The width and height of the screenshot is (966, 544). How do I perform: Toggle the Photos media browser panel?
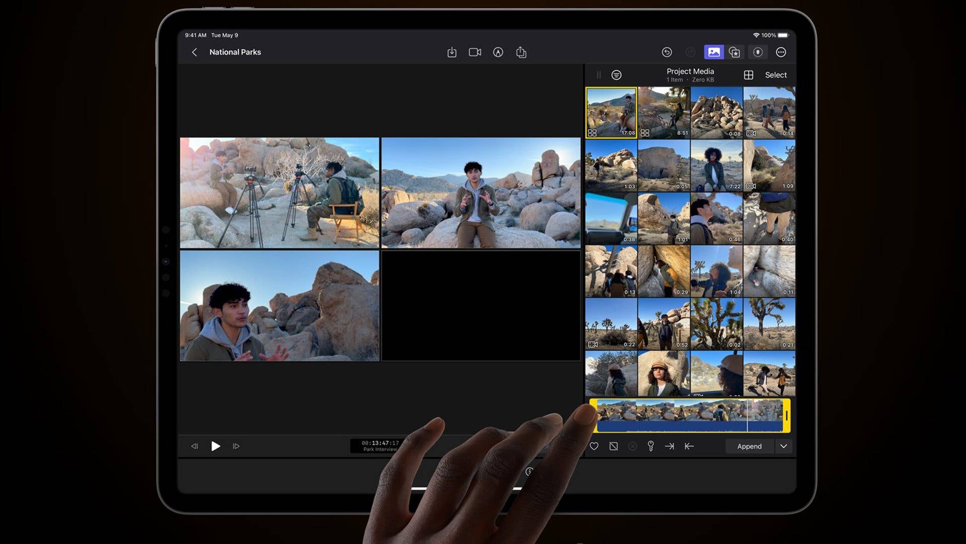pos(713,52)
